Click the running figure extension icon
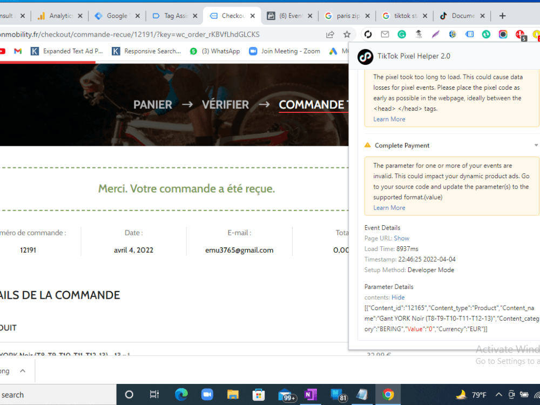 point(419,34)
